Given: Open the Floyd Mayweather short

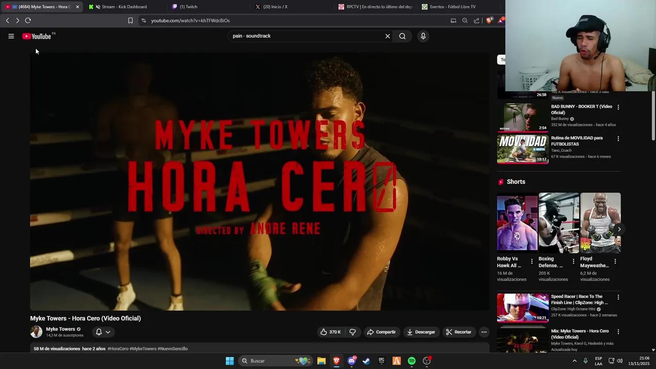Looking at the screenshot, I should tap(600, 222).
